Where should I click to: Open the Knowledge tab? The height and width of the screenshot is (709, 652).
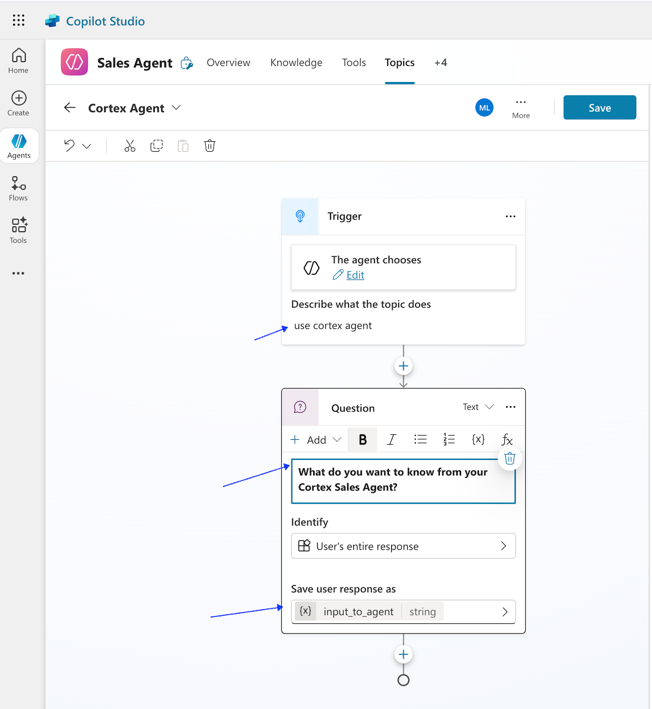[296, 62]
